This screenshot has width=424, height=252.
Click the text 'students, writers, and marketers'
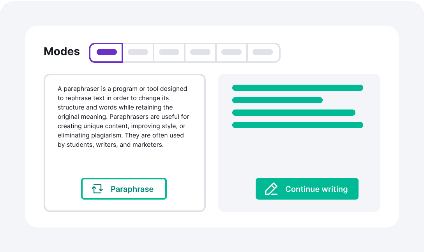115,145
